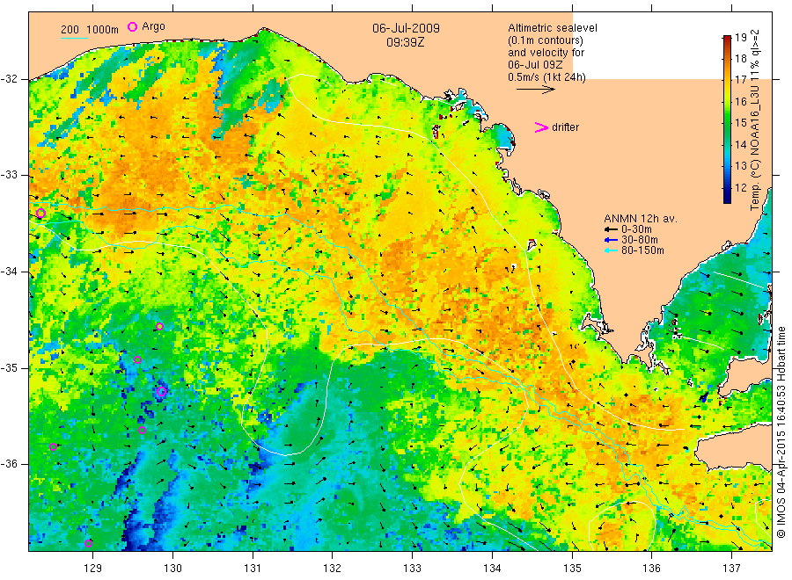
Task: Click the 0.5m/s velocity scale arrow
Action: [535, 90]
